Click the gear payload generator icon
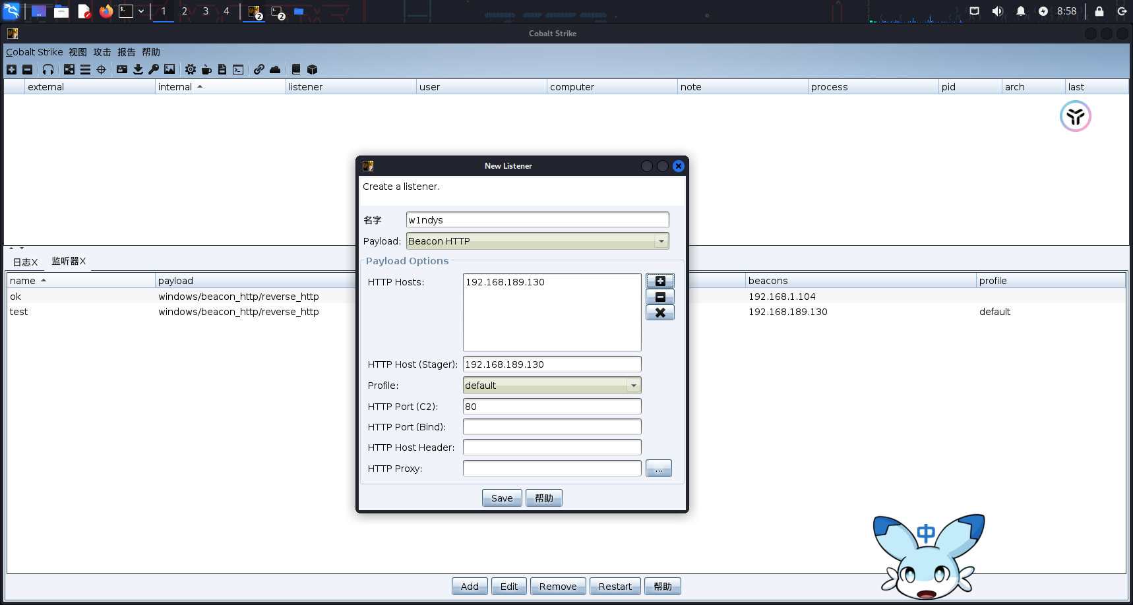The width and height of the screenshot is (1133, 605). (x=191, y=69)
